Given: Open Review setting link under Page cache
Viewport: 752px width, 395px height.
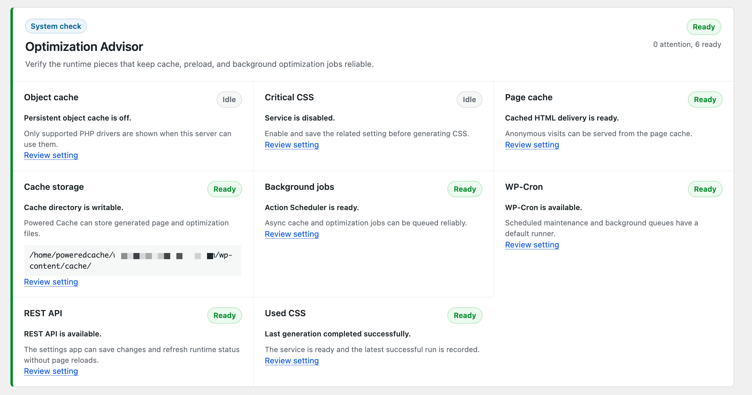Looking at the screenshot, I should [x=532, y=145].
